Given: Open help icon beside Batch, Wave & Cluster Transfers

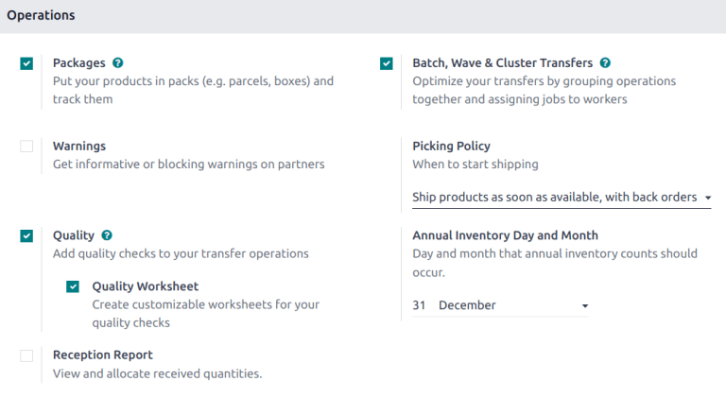Looking at the screenshot, I should point(605,63).
